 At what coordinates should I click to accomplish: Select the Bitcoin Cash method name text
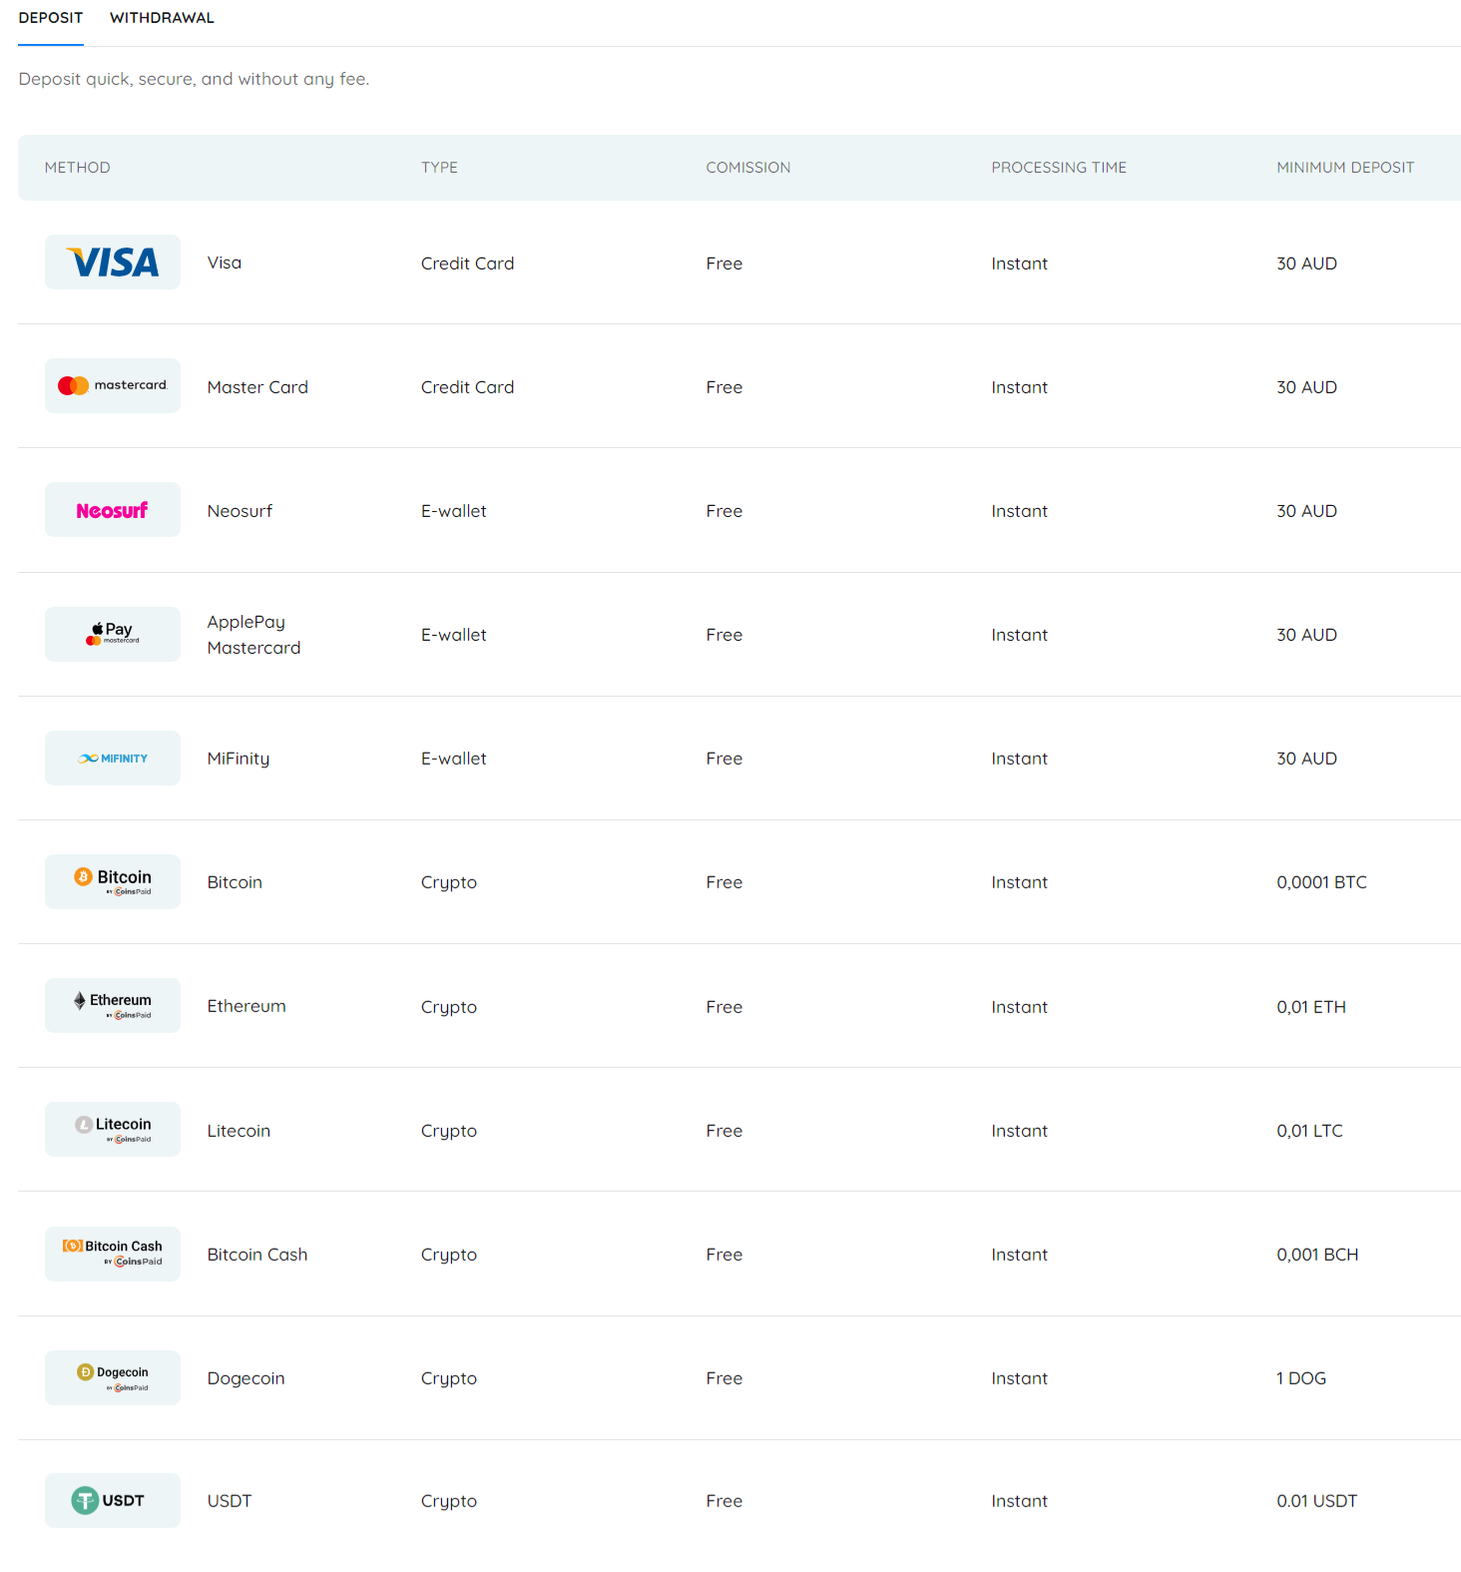click(x=257, y=1255)
